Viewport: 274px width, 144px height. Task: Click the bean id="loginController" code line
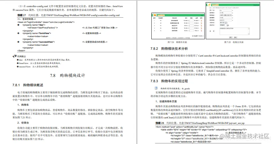point(46,22)
